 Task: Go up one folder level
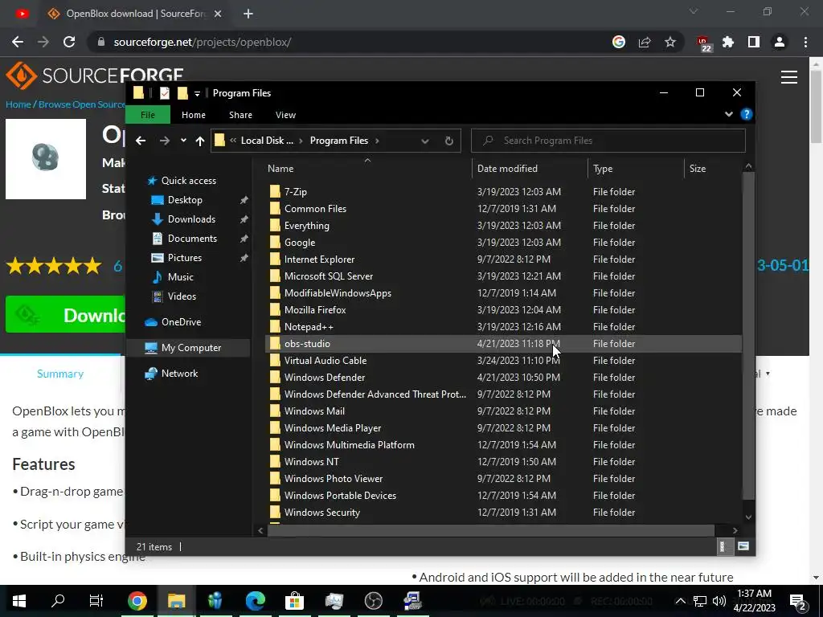pos(200,141)
